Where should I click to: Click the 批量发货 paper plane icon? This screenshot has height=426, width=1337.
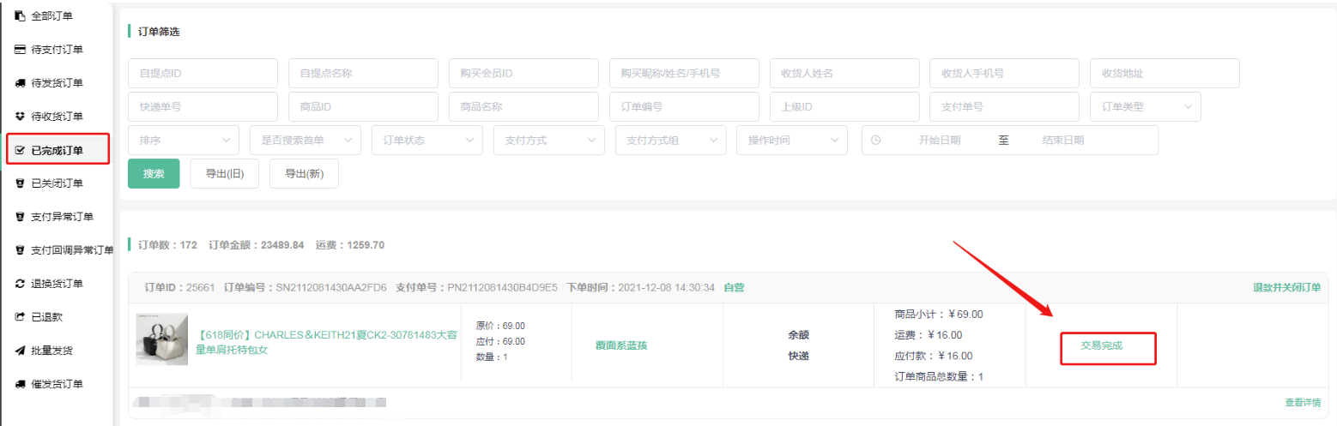tap(20, 351)
